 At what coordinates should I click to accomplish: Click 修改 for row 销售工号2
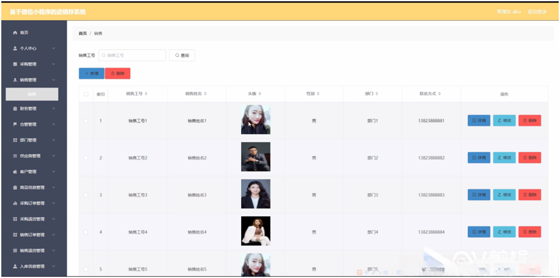(505, 157)
